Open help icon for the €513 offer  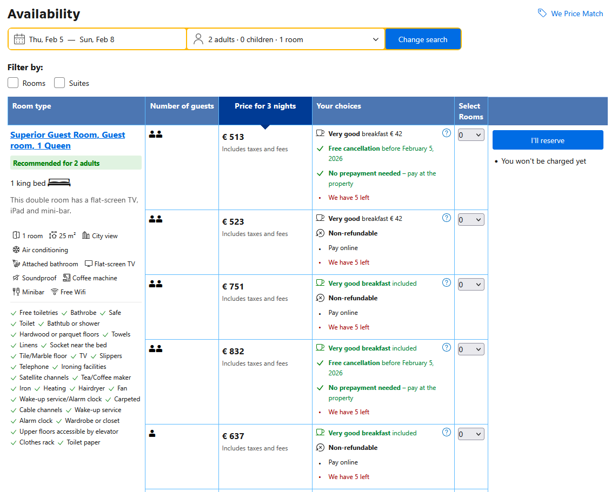point(447,133)
